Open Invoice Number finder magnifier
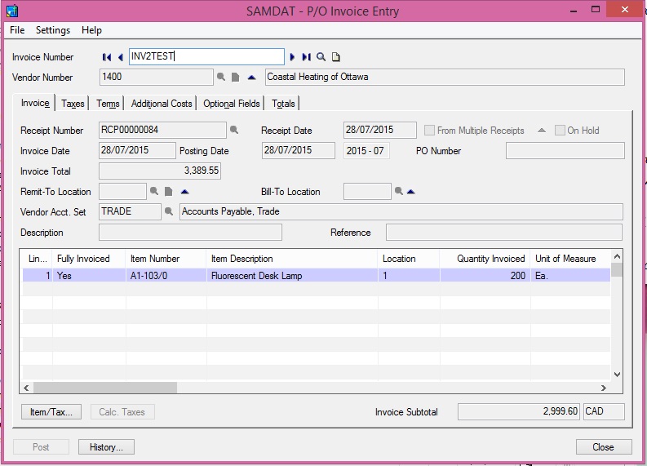The height and width of the screenshot is (466, 647). pyautogui.click(x=321, y=57)
